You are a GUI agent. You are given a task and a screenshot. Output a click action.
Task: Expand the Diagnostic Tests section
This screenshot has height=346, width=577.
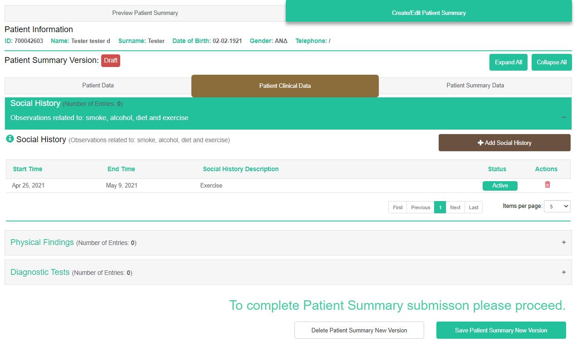click(563, 272)
